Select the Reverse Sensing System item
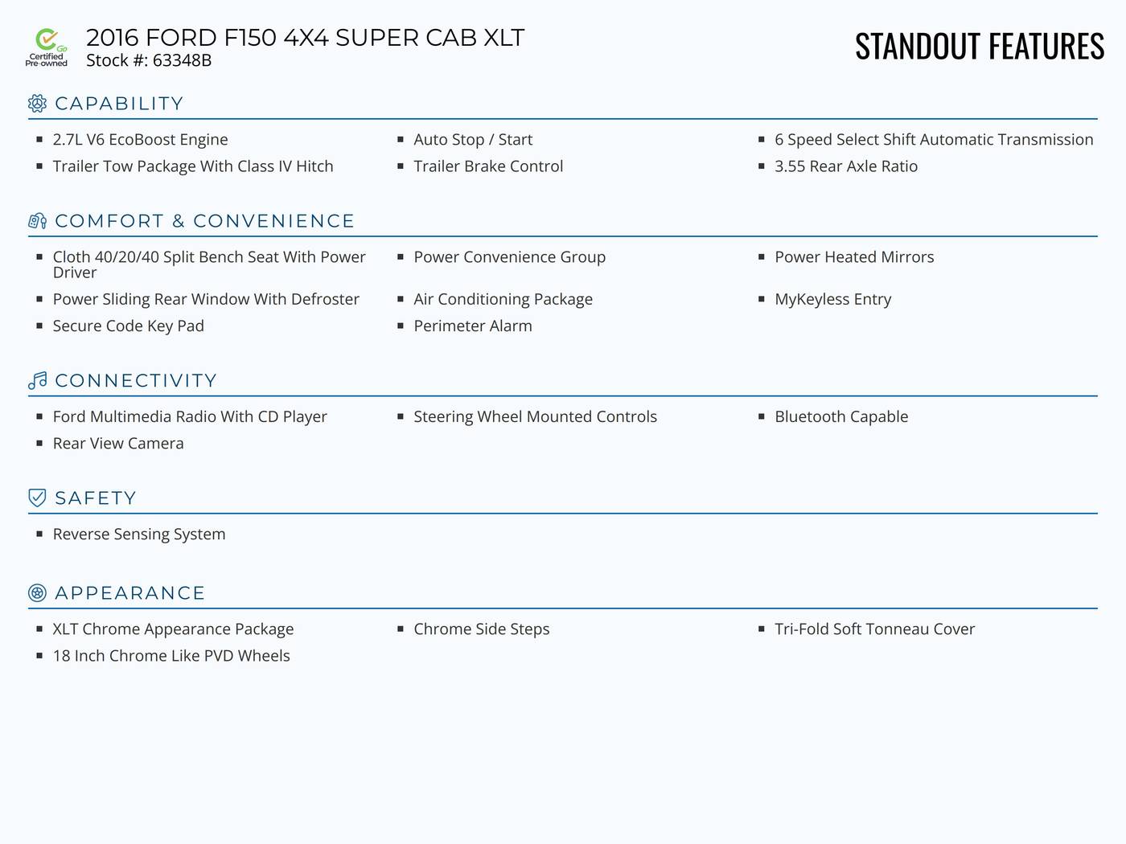The width and height of the screenshot is (1126, 844). coord(139,535)
